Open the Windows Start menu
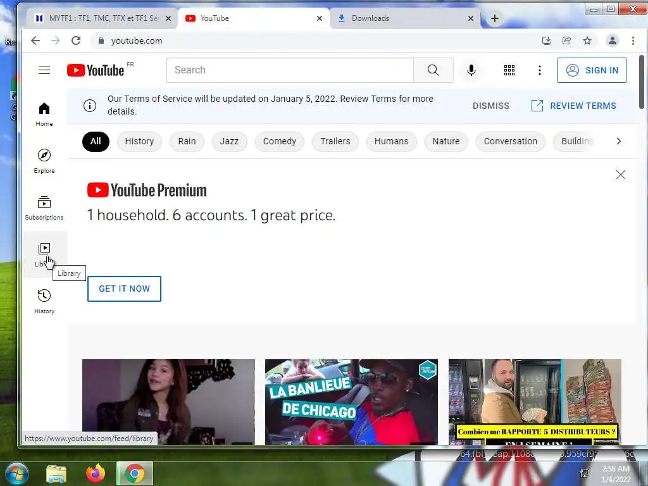The image size is (648, 486). (16, 473)
